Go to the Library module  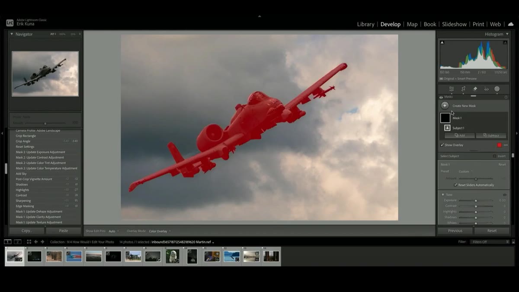pos(365,24)
